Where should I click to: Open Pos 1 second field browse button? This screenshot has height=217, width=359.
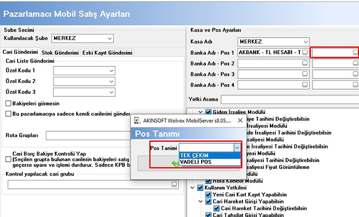355,53
